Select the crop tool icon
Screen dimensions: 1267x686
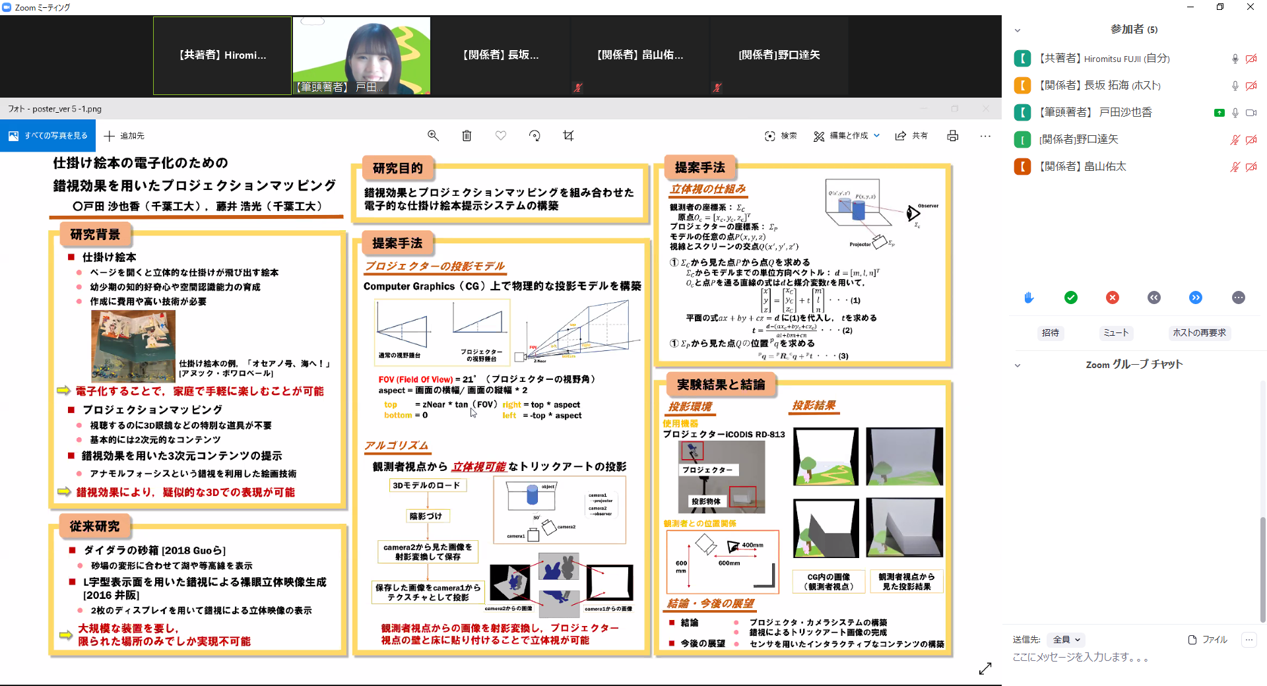[568, 135]
